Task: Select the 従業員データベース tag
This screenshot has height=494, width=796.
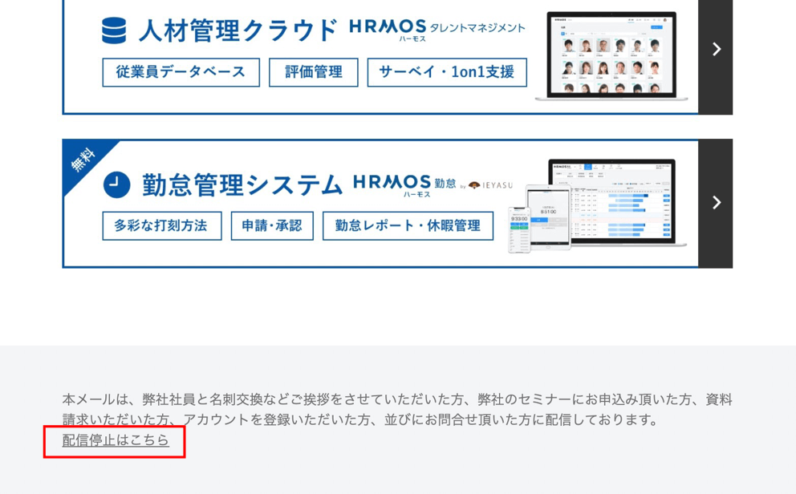Action: point(181,72)
